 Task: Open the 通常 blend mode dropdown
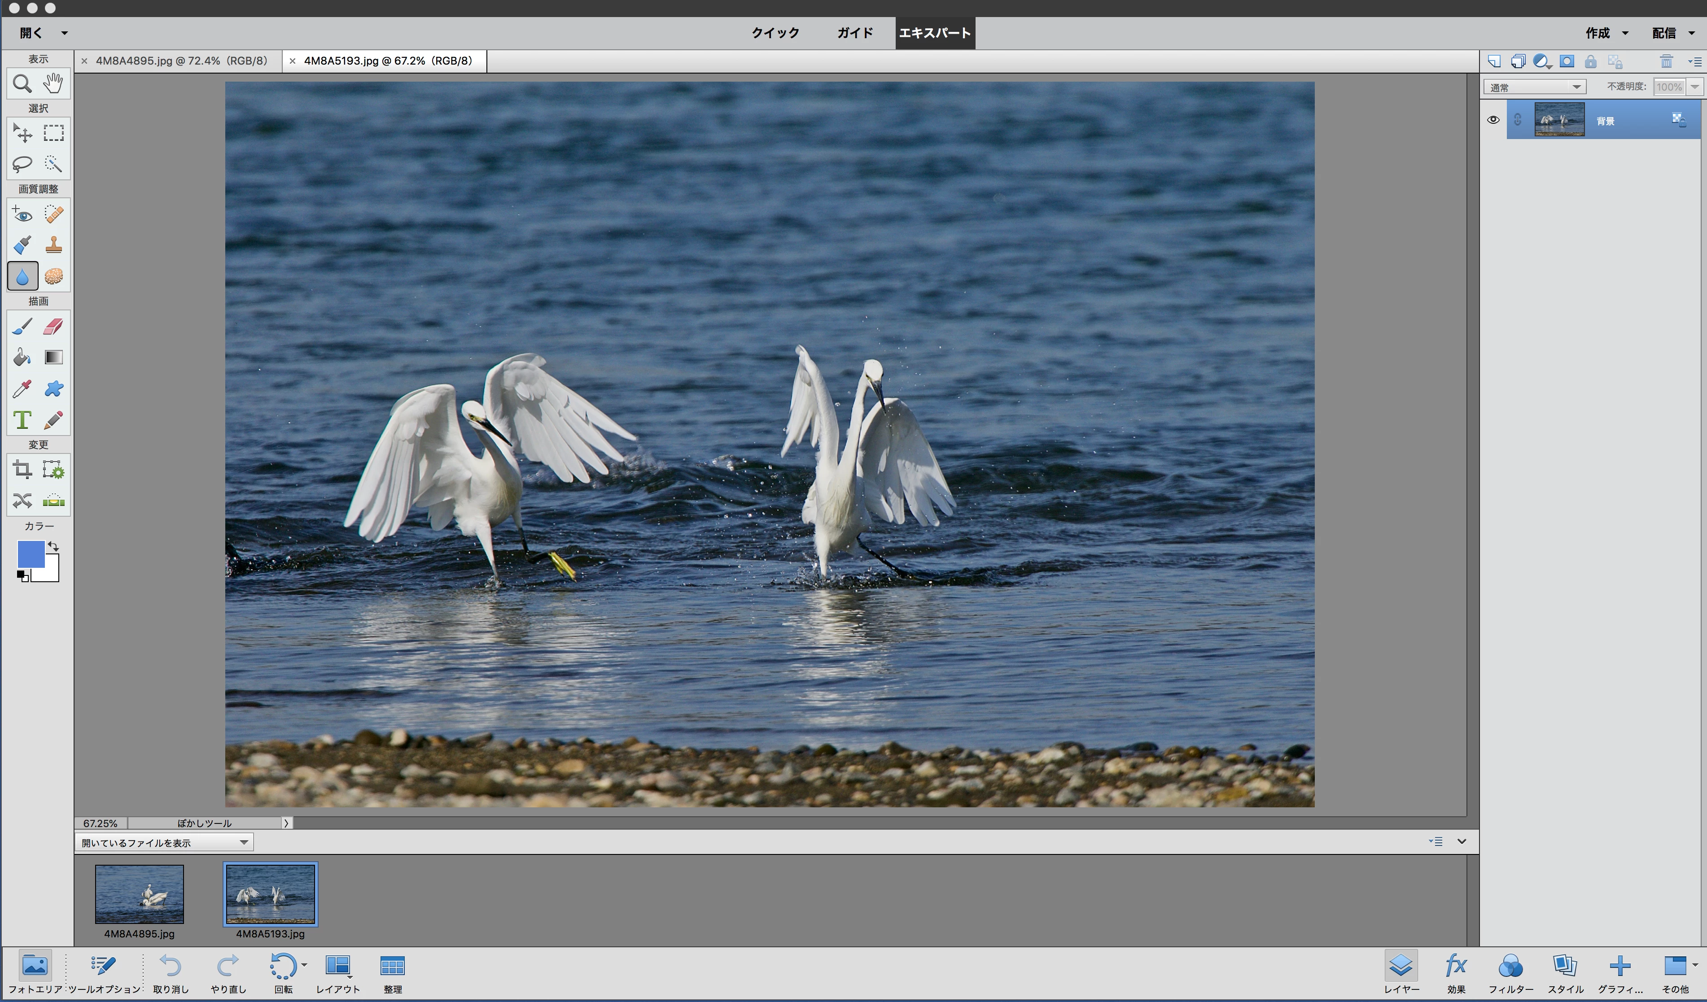coord(1534,87)
